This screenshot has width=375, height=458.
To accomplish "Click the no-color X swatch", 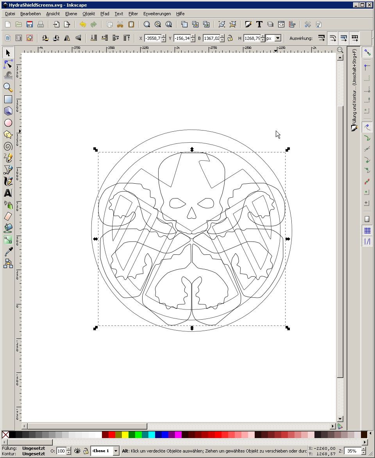I will [5, 435].
